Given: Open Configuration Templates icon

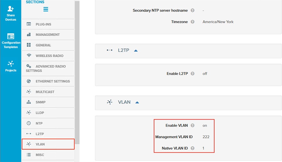Looking at the screenshot, I should click(11, 36).
